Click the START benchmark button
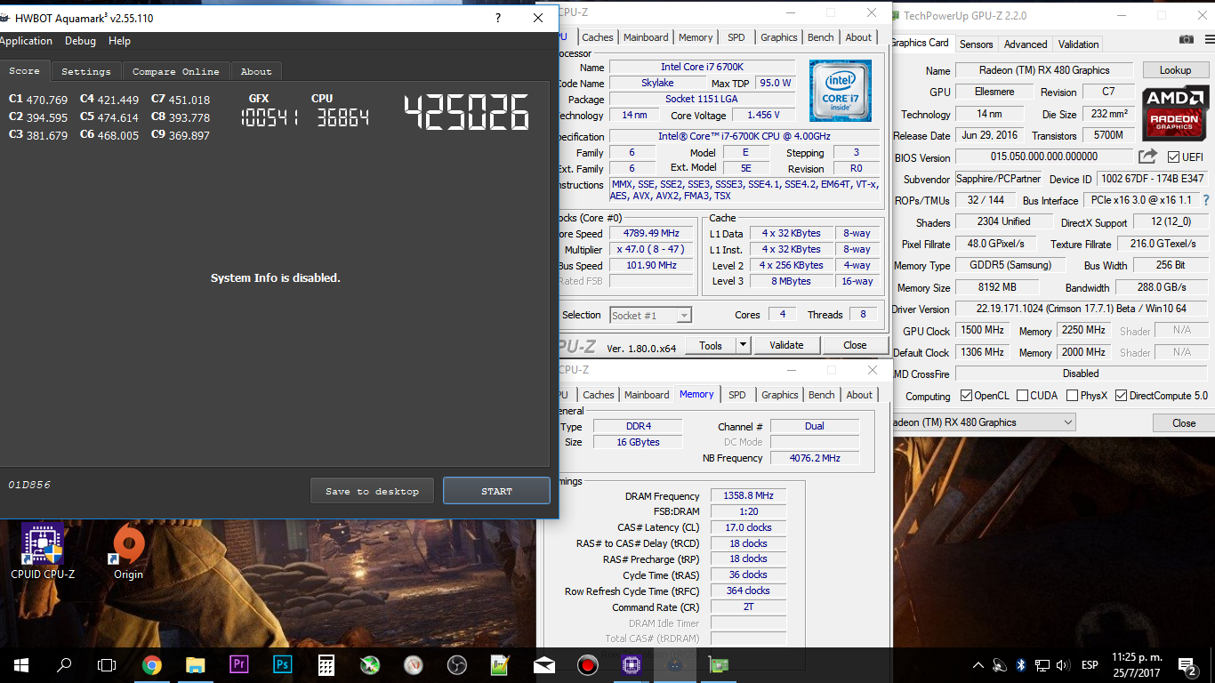 [x=496, y=491]
